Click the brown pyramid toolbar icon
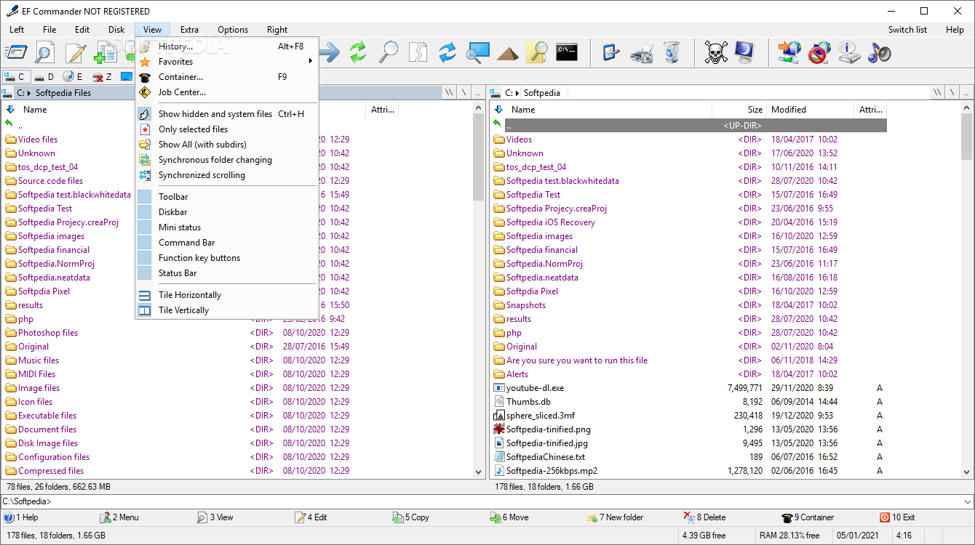 coord(508,53)
